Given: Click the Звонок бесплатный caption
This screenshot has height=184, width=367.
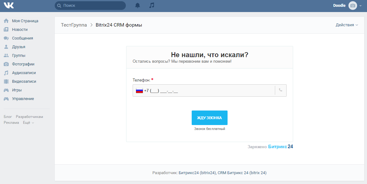Looking at the screenshot, I should 210,129.
